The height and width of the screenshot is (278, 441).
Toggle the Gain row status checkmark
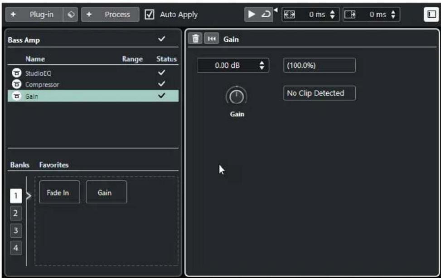point(161,96)
